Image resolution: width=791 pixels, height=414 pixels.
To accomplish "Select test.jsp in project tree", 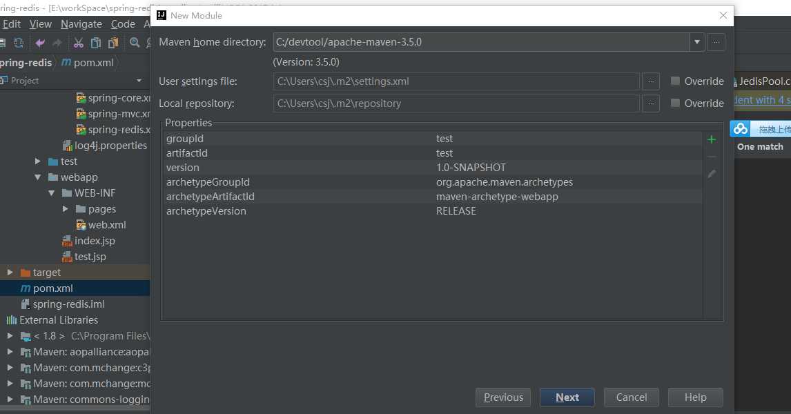I will pos(90,257).
